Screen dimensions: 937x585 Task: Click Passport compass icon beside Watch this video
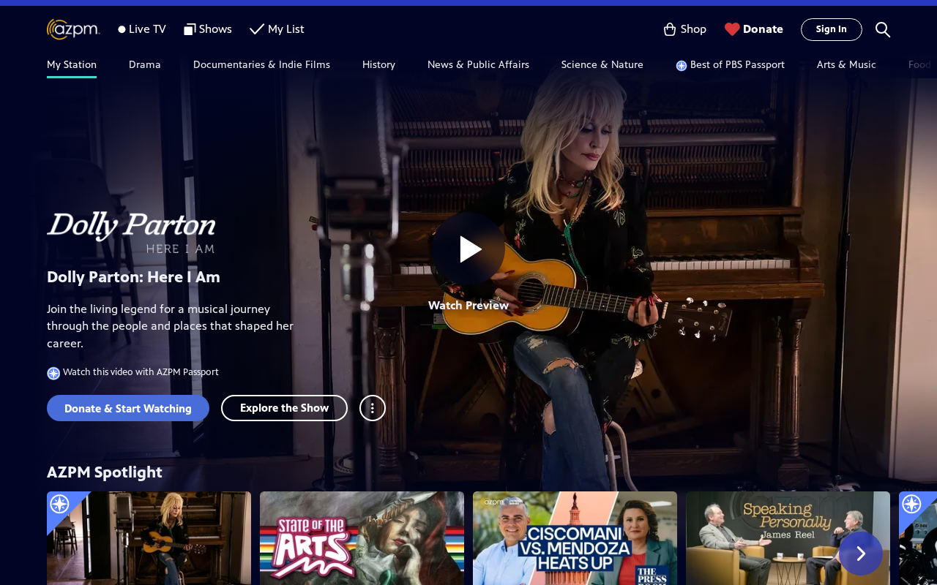click(53, 373)
